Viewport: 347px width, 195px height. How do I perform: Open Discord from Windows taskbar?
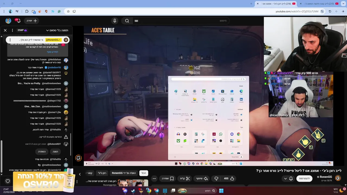(x=125, y=191)
